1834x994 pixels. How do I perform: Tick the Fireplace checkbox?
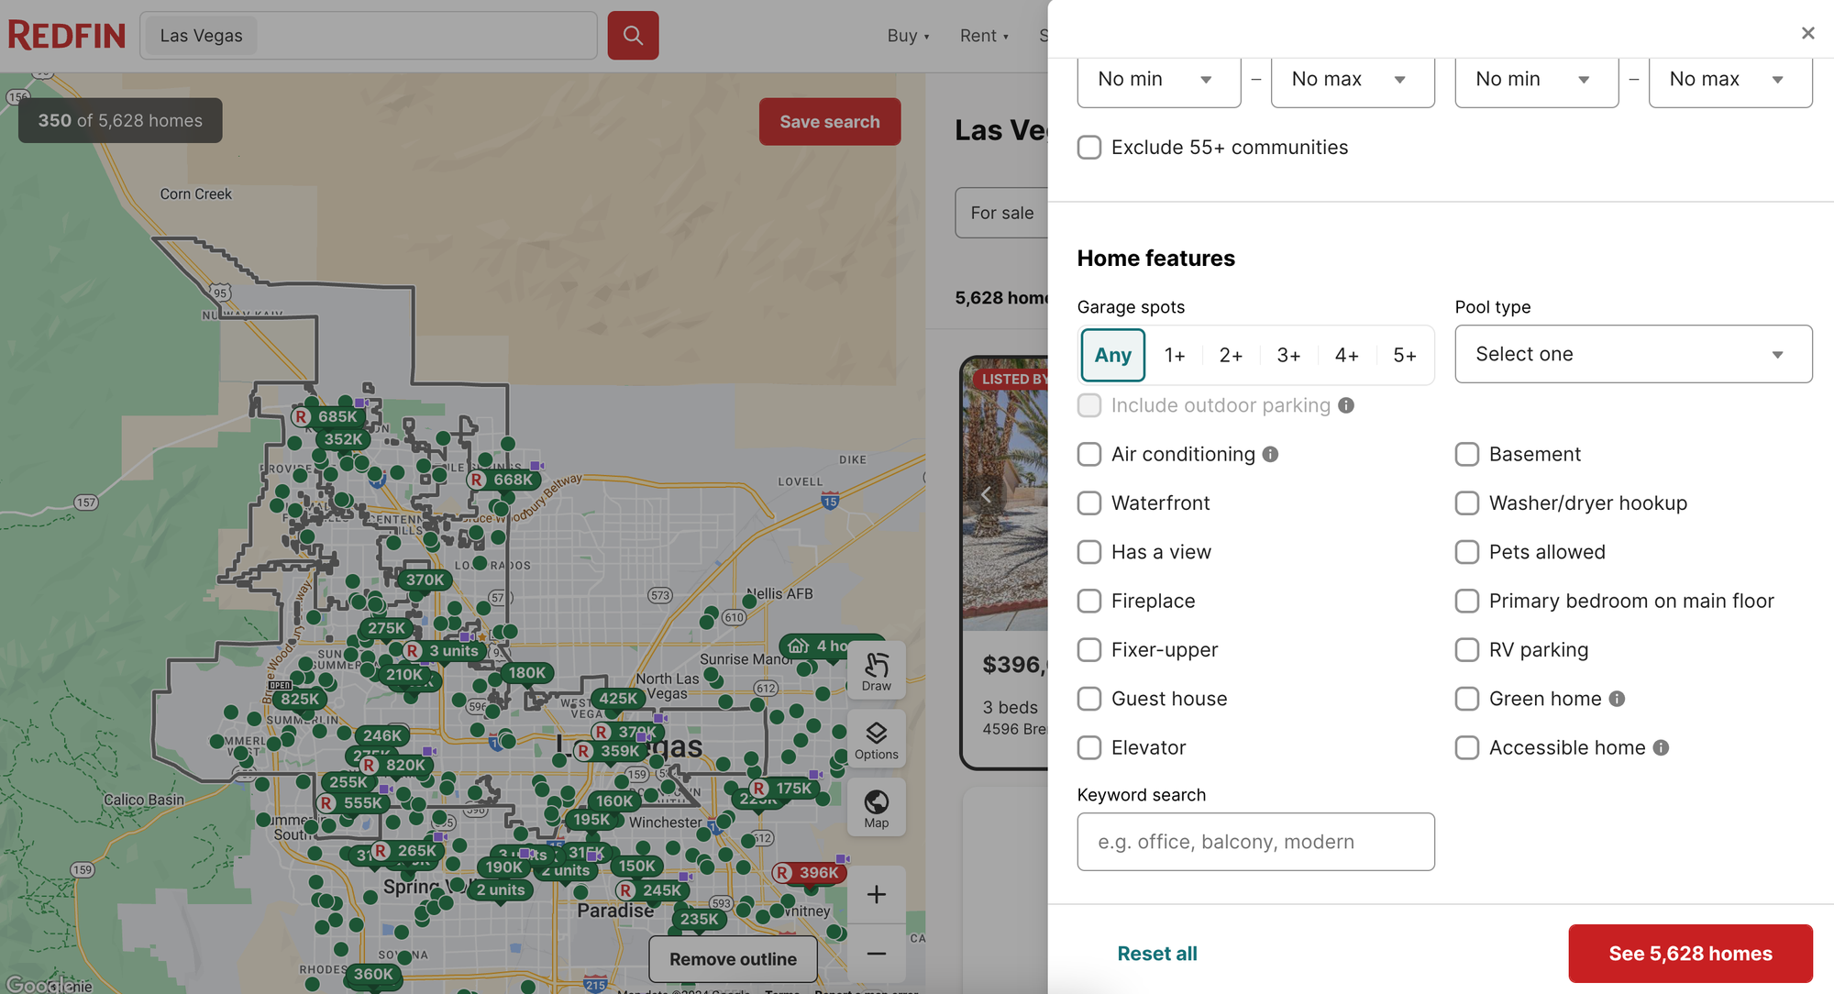pyautogui.click(x=1088, y=601)
